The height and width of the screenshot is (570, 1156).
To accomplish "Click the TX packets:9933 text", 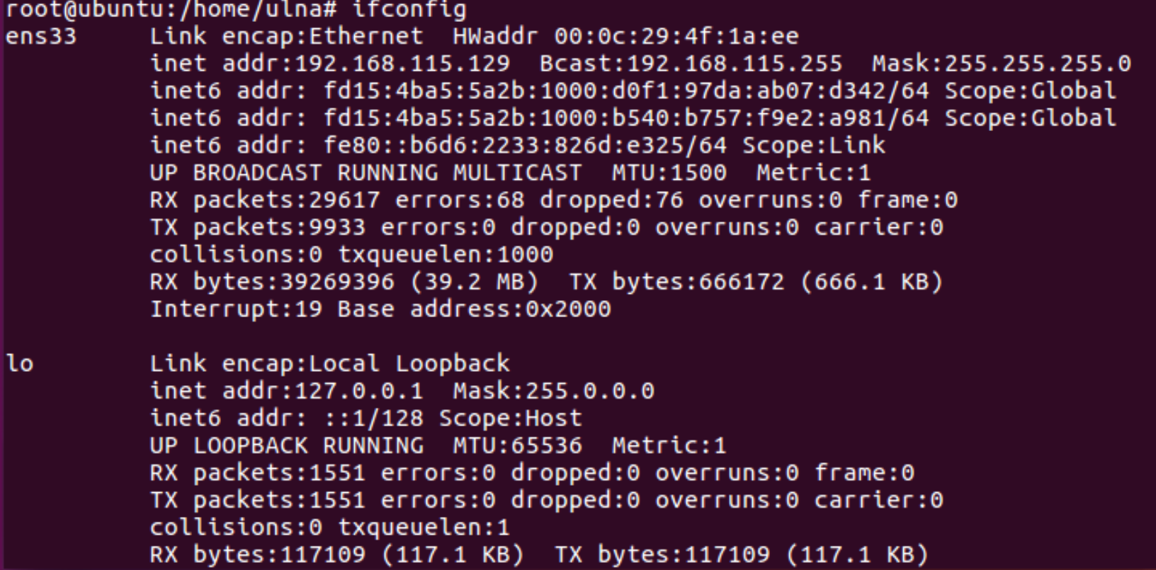I will [258, 227].
